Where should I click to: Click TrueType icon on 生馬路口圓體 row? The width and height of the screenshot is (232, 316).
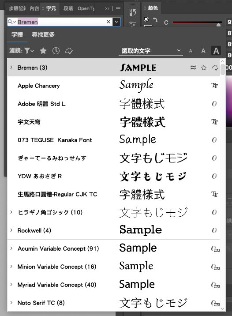(x=215, y=194)
